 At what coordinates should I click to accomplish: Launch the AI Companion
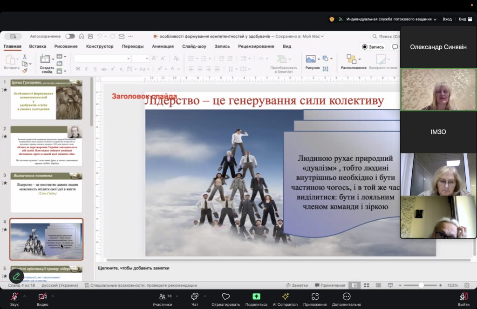[x=286, y=296]
